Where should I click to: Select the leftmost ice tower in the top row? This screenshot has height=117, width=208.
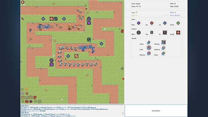point(43,19)
